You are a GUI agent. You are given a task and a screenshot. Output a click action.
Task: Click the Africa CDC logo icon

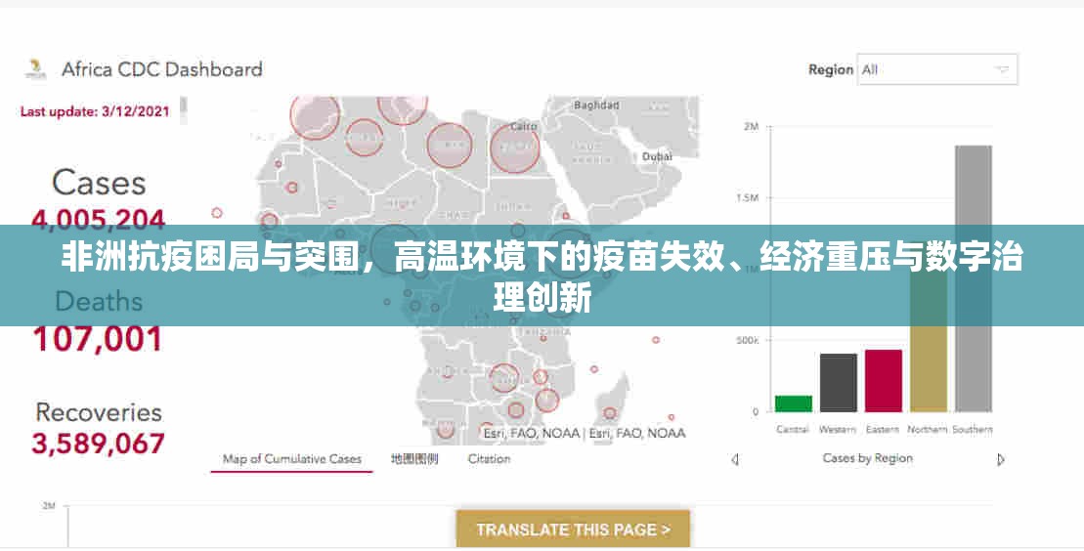[36, 69]
